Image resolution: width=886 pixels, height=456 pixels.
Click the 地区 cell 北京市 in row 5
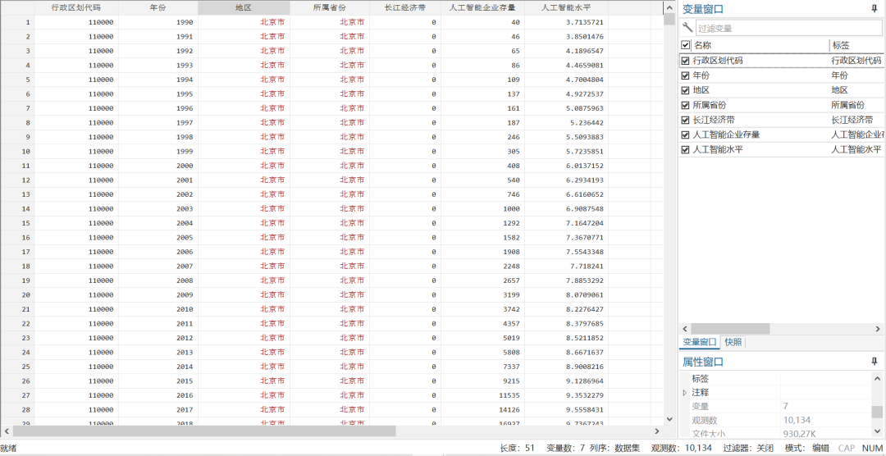[x=244, y=80]
